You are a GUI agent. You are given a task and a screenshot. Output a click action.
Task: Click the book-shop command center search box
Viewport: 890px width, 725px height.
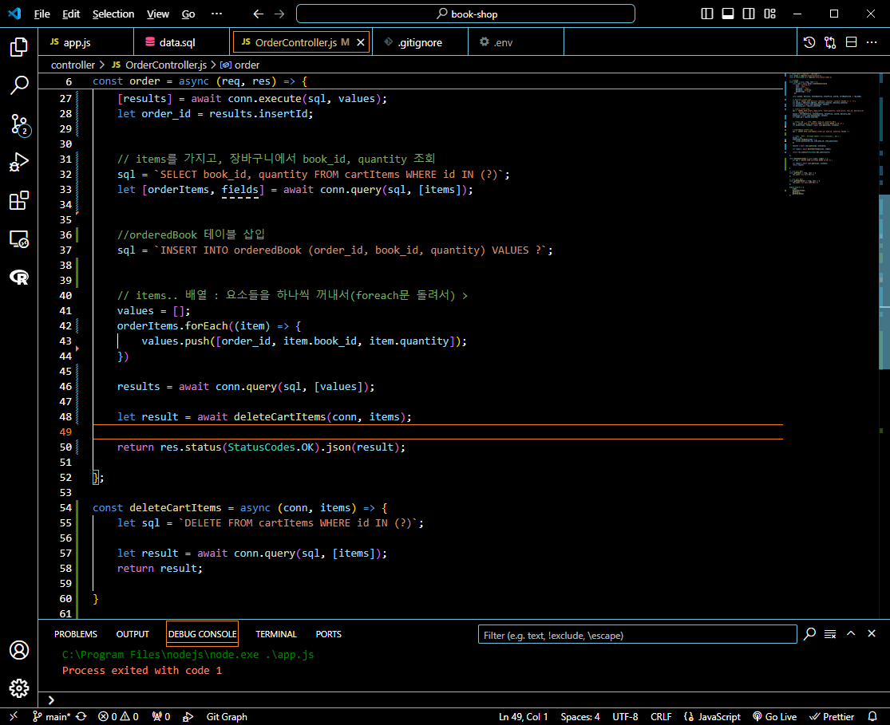(x=465, y=14)
